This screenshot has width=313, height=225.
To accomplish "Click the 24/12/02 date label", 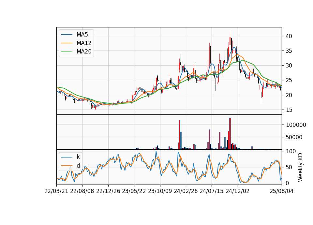I will [238, 191].
